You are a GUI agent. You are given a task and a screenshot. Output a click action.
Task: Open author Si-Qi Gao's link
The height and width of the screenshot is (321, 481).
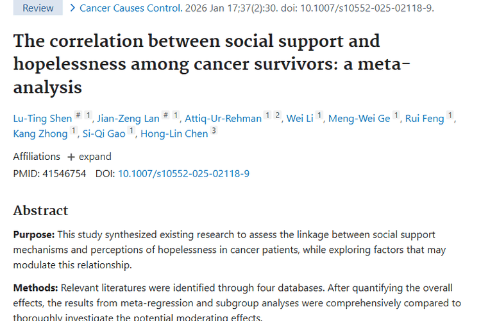click(x=105, y=134)
